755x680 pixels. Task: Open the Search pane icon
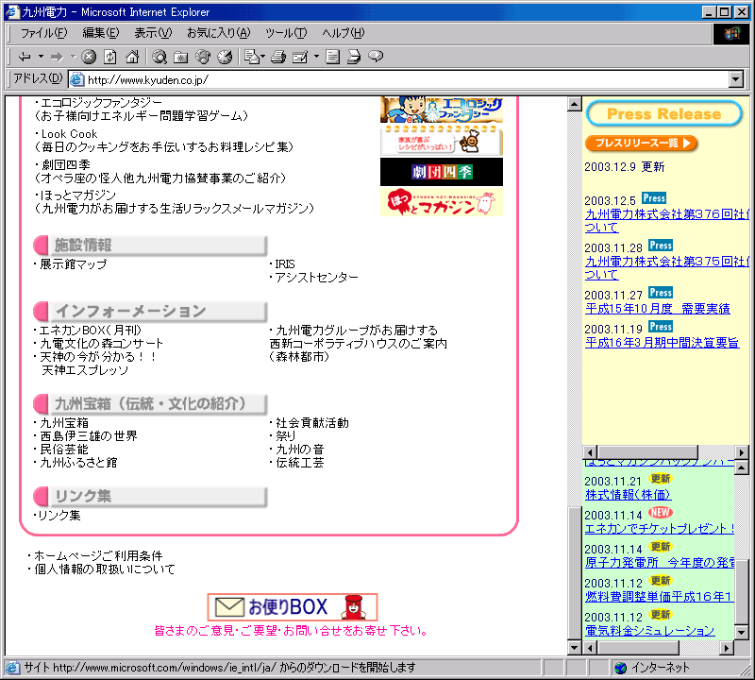pyautogui.click(x=159, y=57)
